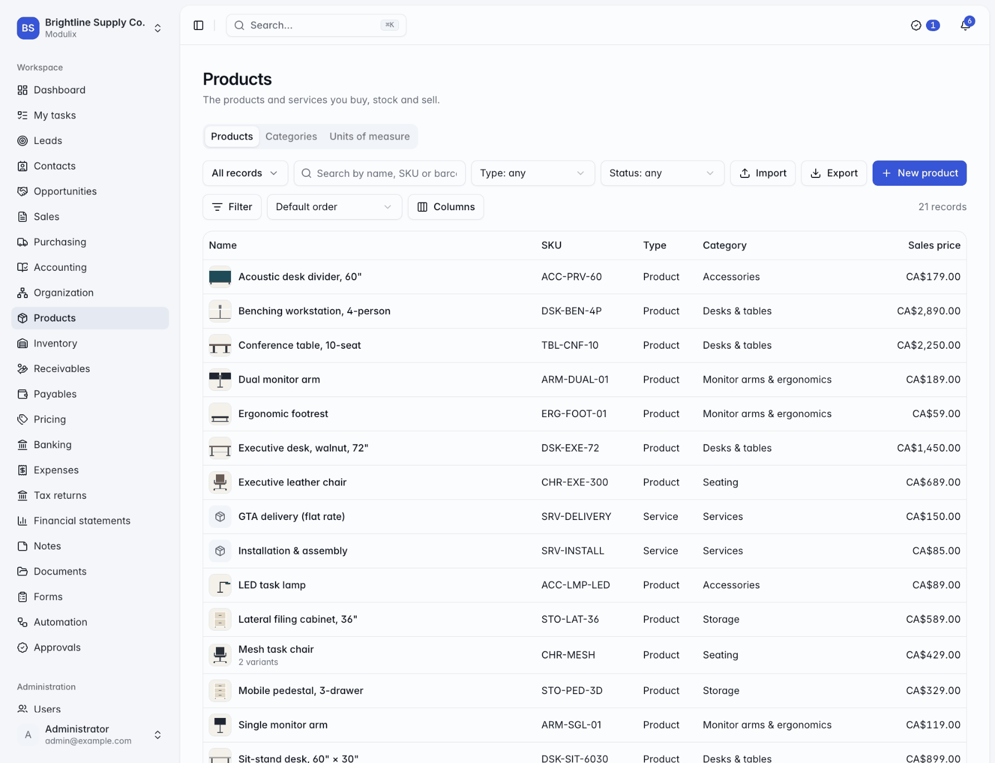The height and width of the screenshot is (763, 995).
Task: Click price CA$1,450.00 for Executive desk
Action: [928, 448]
